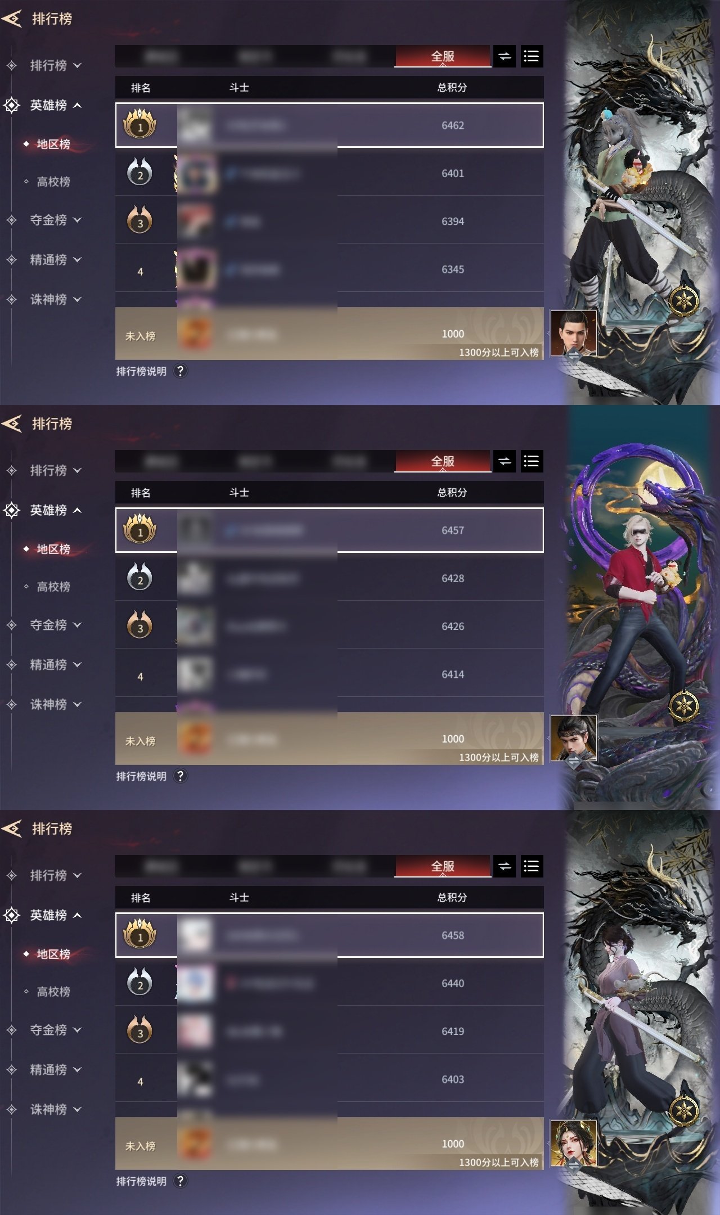
Task: Click the avatar thumbnail in the 6428 row
Action: [195, 578]
